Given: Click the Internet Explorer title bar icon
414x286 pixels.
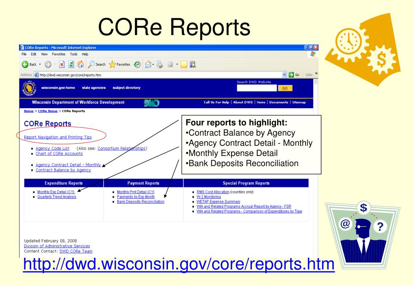Looking at the screenshot, I should click(22, 48).
